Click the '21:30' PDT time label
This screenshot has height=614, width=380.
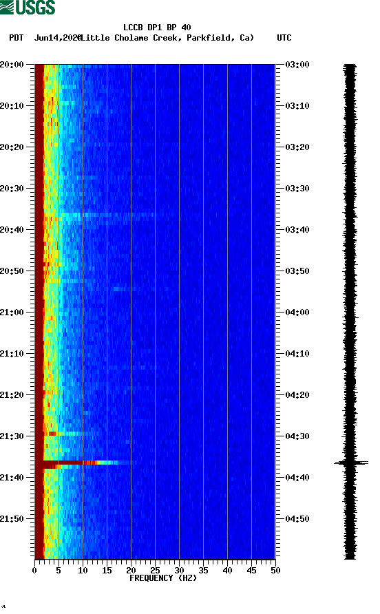(x=12, y=436)
